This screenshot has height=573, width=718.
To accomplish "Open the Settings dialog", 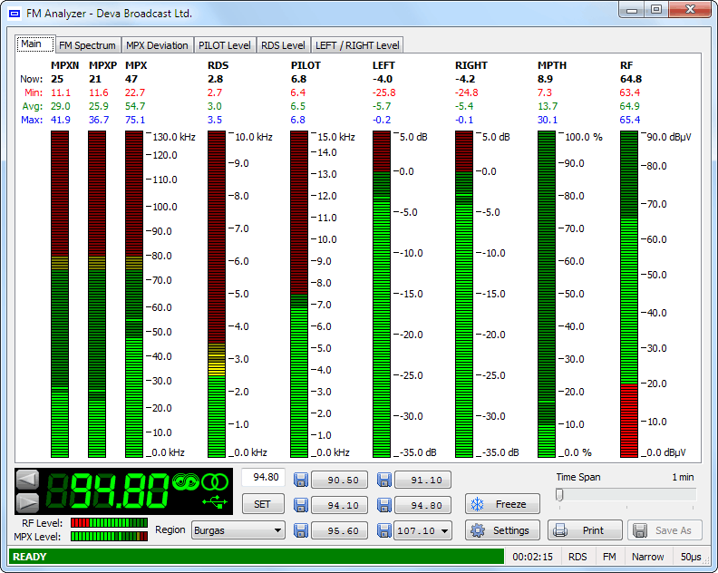I will (x=502, y=530).
